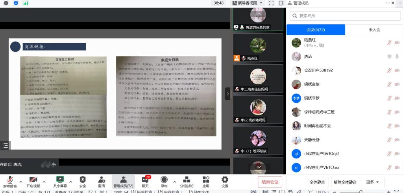The image size is (403, 193).
Task: Click 天静云舒 avatar in the member list
Action: (296, 140)
